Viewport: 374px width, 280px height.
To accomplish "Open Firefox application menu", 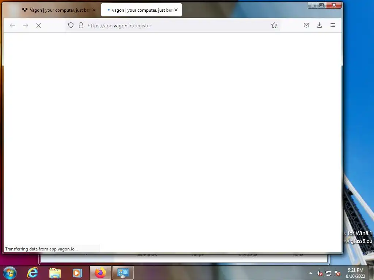I will point(333,25).
